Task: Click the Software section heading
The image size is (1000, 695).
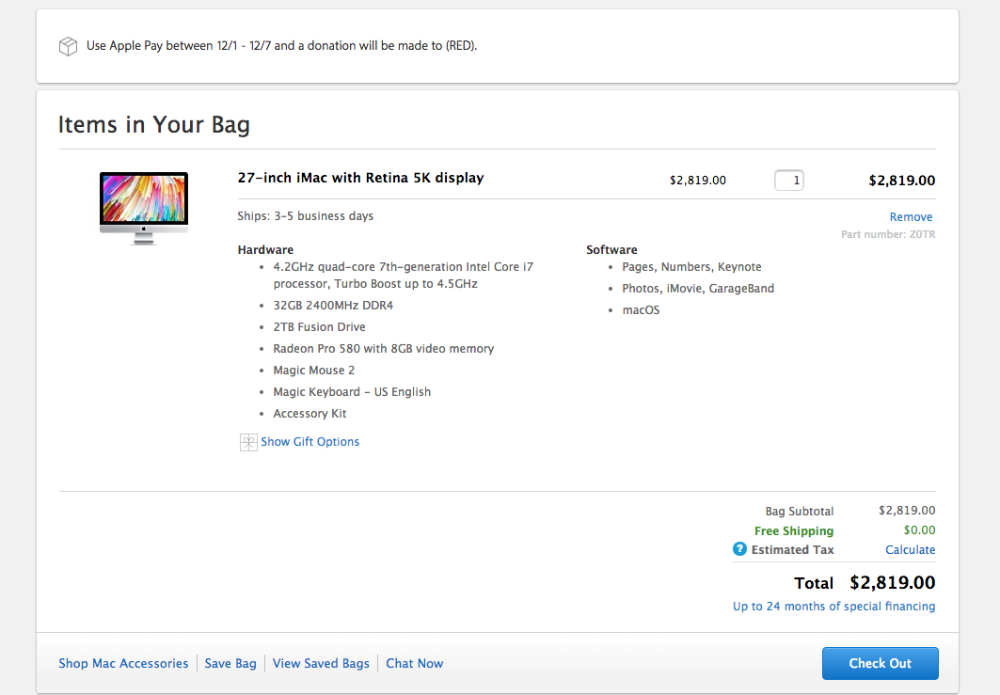Action: tap(611, 250)
